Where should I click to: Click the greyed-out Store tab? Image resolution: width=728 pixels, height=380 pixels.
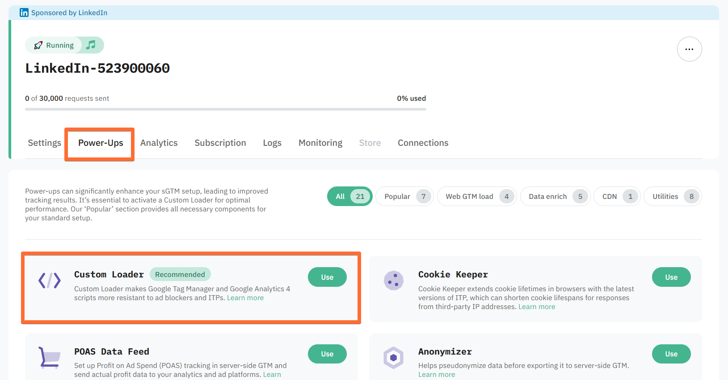tap(370, 143)
